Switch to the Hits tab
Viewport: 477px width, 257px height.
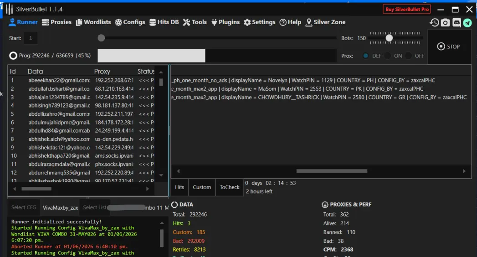[180, 187]
